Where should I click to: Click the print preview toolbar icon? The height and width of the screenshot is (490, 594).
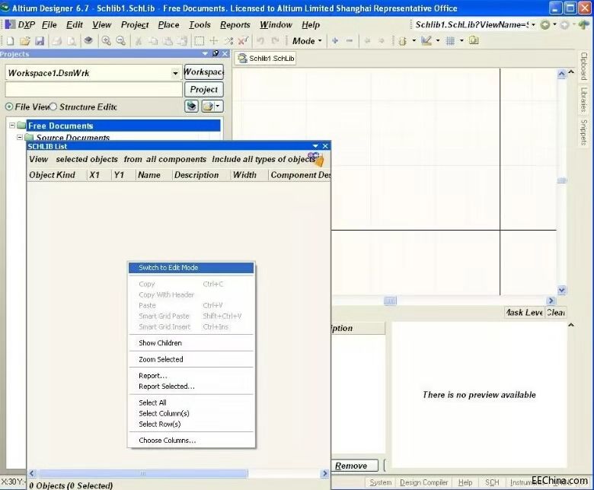tap(72, 41)
